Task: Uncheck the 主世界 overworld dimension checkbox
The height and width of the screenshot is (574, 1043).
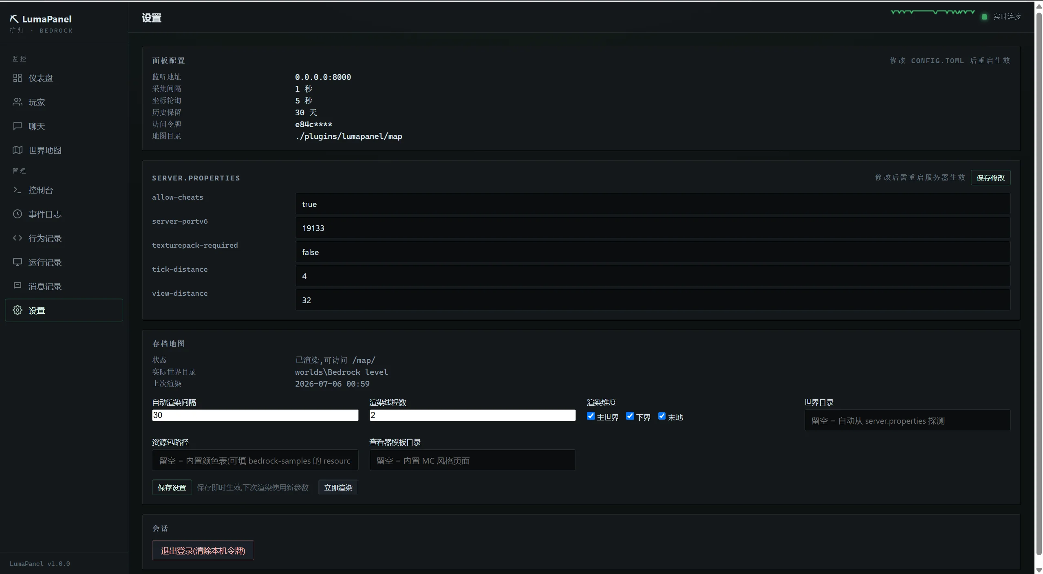Action: click(x=591, y=416)
